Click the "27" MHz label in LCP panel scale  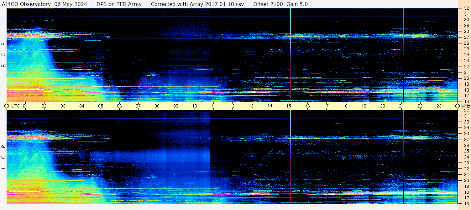click(x=466, y=139)
